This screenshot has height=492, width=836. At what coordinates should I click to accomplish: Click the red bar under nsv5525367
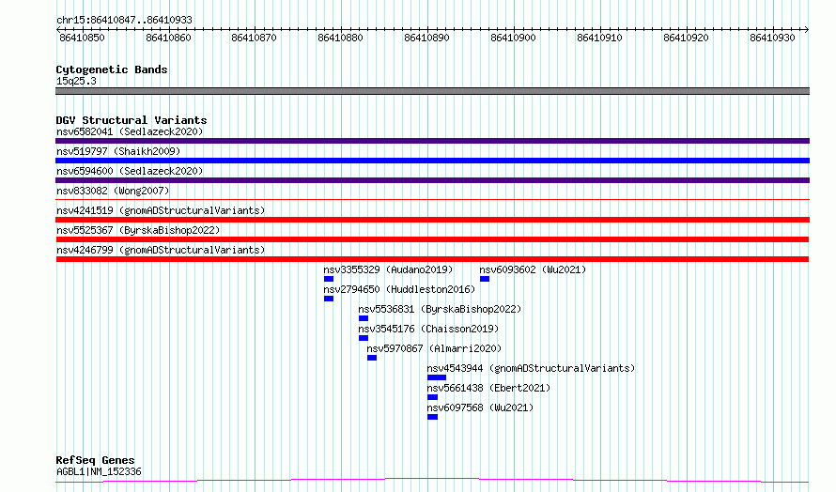click(432, 239)
